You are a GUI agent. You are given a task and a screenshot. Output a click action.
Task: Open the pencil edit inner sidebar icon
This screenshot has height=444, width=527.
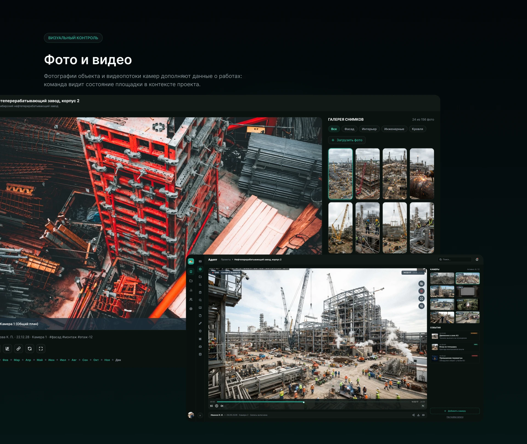tap(200, 324)
